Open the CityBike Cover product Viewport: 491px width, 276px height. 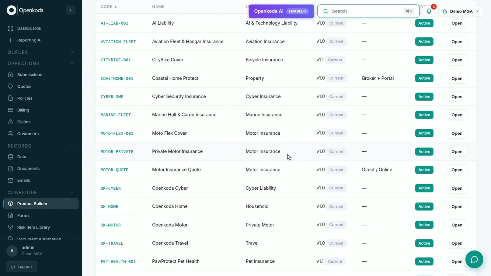coord(457,60)
